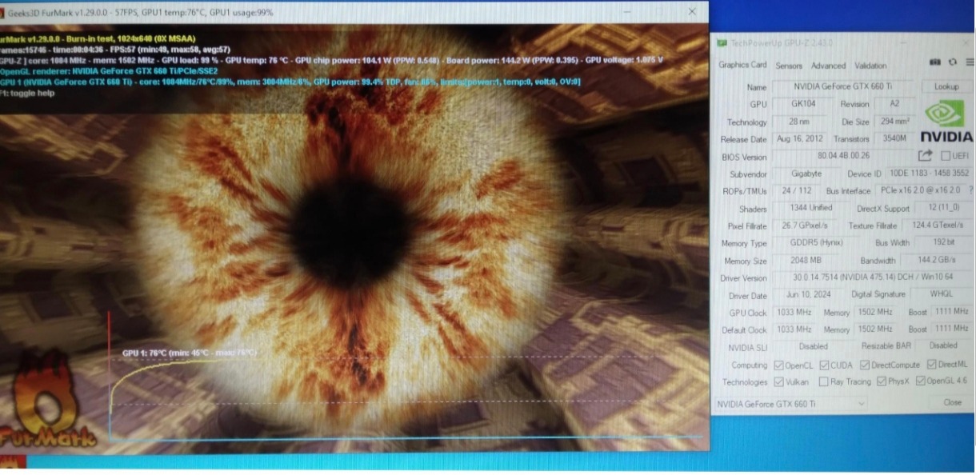Screen dimensions: 976x475
Task: Click the Close button in GPU-Z
Action: pyautogui.click(x=952, y=403)
